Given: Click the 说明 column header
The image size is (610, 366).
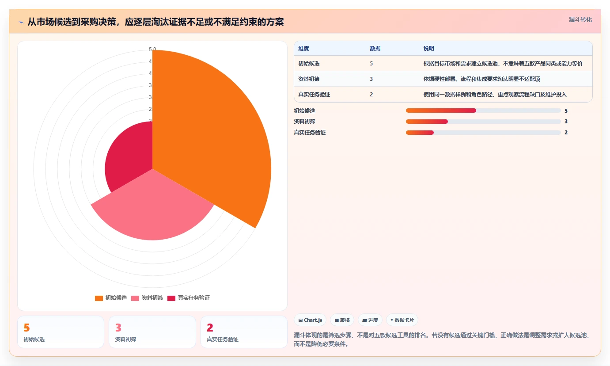Looking at the screenshot, I should pyautogui.click(x=429, y=49).
